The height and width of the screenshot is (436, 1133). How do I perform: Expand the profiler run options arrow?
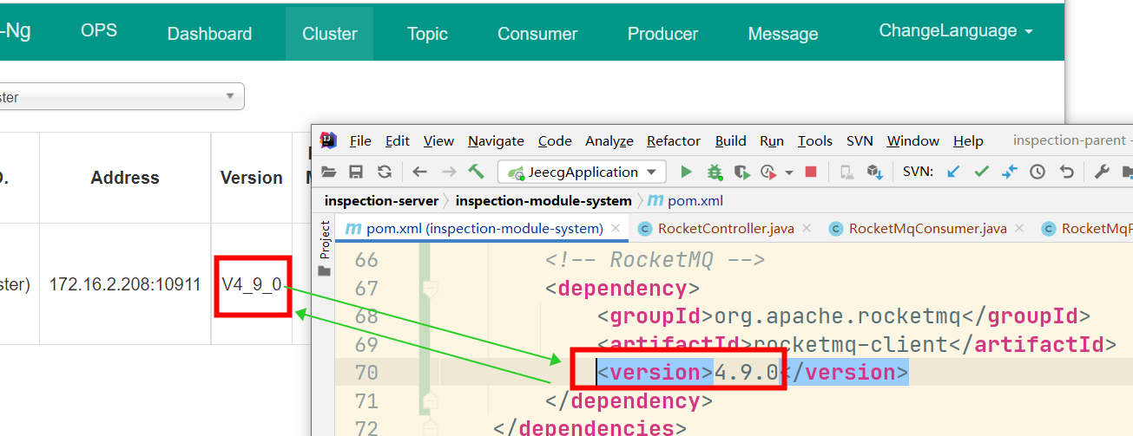pyautogui.click(x=788, y=172)
